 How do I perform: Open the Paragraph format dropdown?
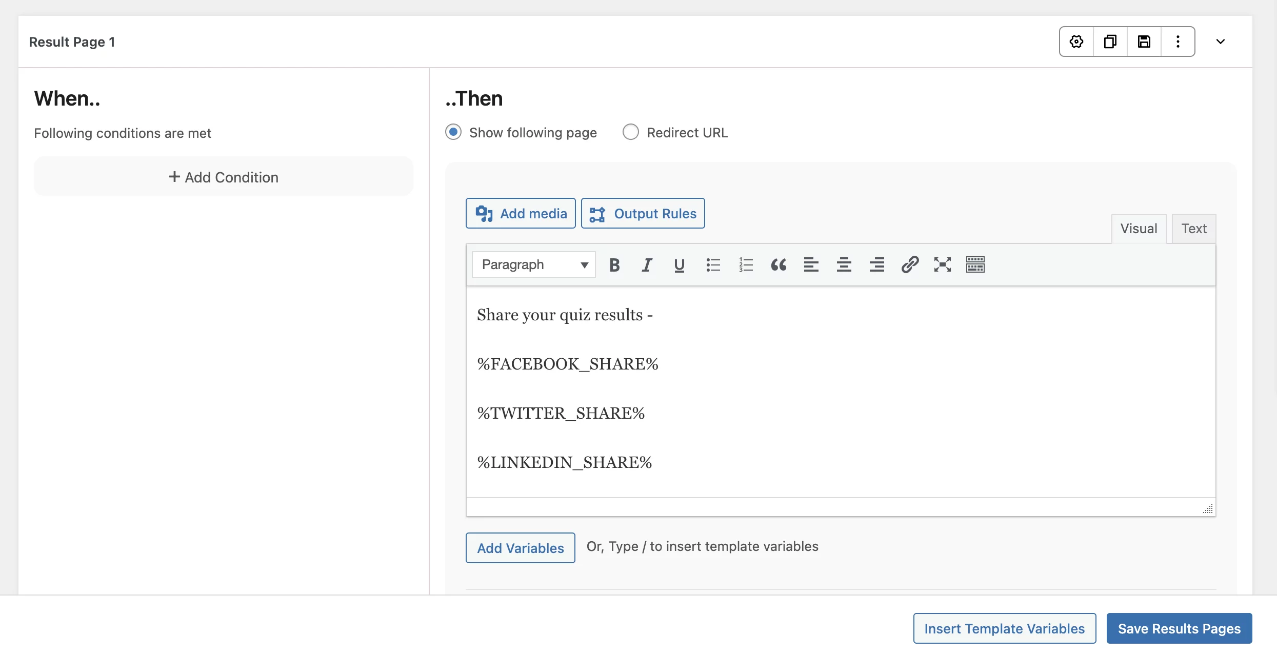pyautogui.click(x=533, y=265)
